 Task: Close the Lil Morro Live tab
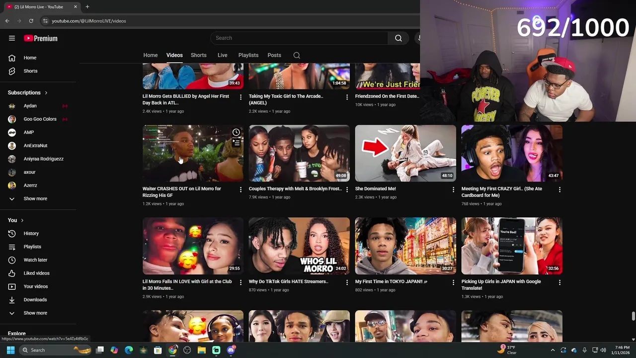(x=76, y=6)
